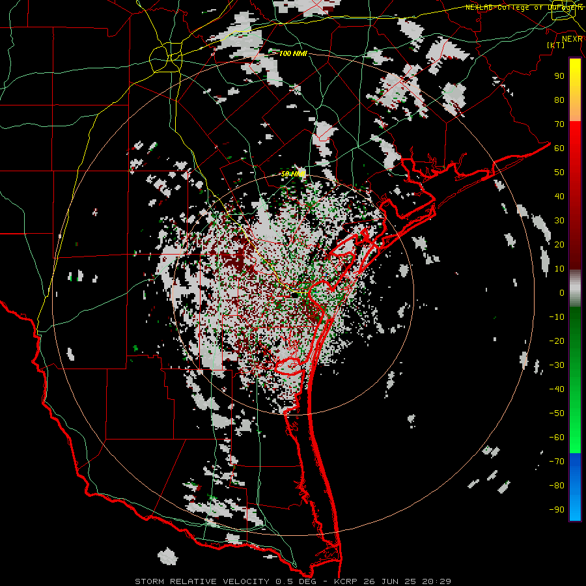Click the "STORM RELATIVE VELOCITY" product title text

pyautogui.click(x=202, y=581)
